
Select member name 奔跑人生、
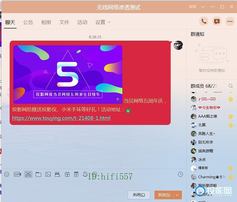(206, 133)
